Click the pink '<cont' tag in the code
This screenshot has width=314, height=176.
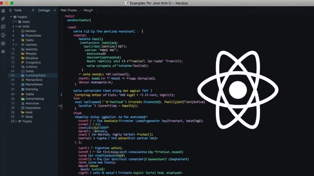pyautogui.click(x=72, y=27)
